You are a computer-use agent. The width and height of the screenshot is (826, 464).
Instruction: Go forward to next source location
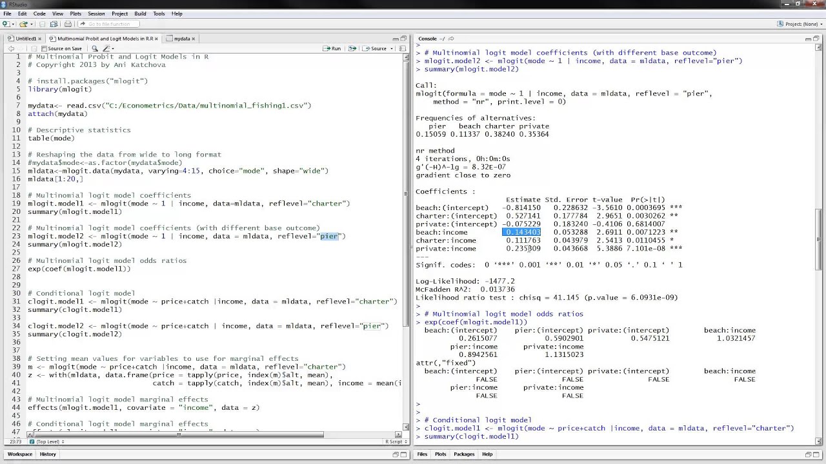click(20, 48)
